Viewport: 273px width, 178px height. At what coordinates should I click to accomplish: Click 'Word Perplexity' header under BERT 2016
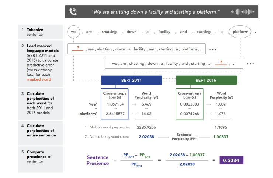[x=222, y=95]
